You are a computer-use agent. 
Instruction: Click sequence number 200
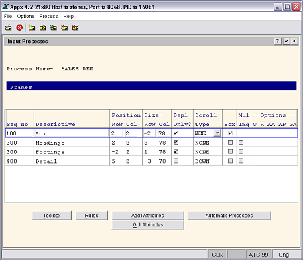(x=11, y=143)
